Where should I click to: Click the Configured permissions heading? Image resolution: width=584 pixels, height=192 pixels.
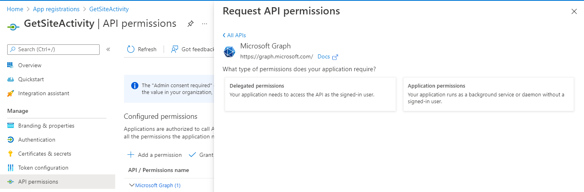pos(160,116)
